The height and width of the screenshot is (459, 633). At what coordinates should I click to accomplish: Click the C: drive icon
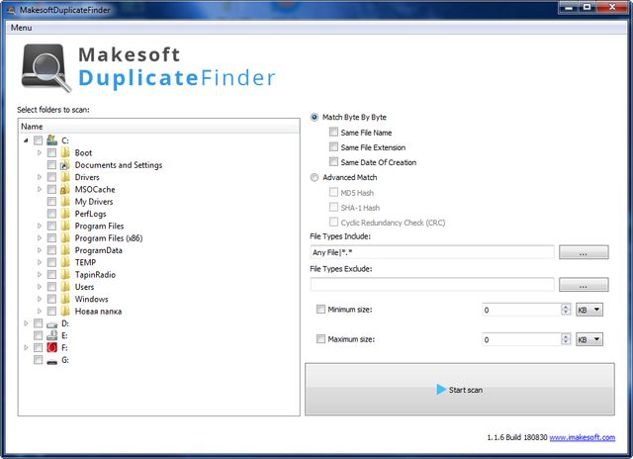tap(51, 140)
